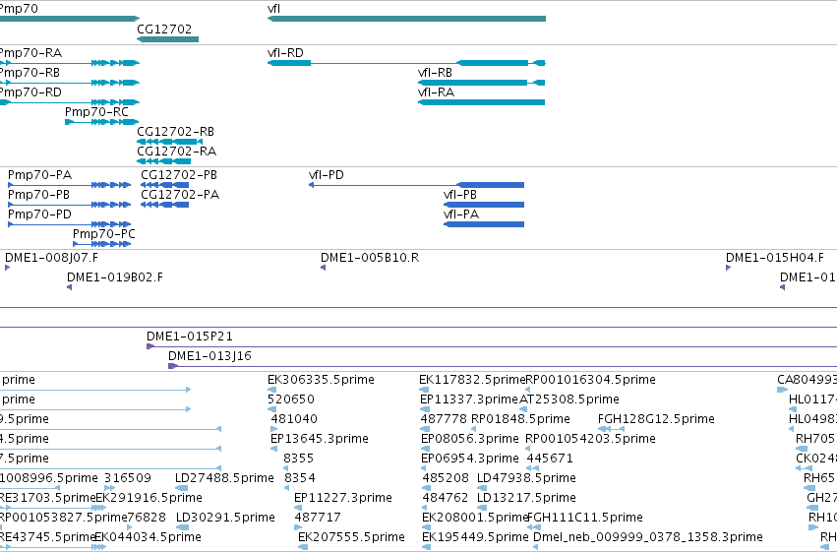Click the Pmp70-RD transcript label
The width and height of the screenshot is (837, 552).
coord(30,92)
